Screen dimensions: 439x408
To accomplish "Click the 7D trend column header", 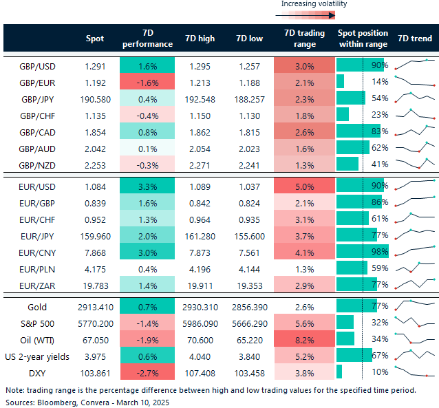I will point(415,39).
